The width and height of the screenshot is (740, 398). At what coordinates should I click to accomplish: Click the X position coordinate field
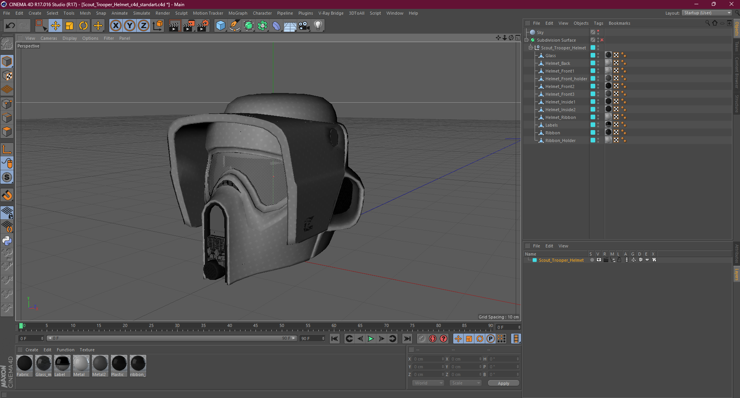[x=428, y=359]
